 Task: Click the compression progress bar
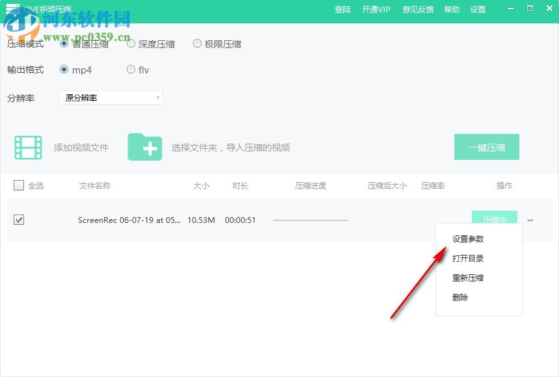(310, 220)
